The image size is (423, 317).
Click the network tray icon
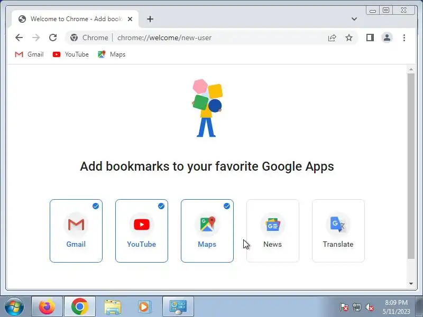pos(356,307)
